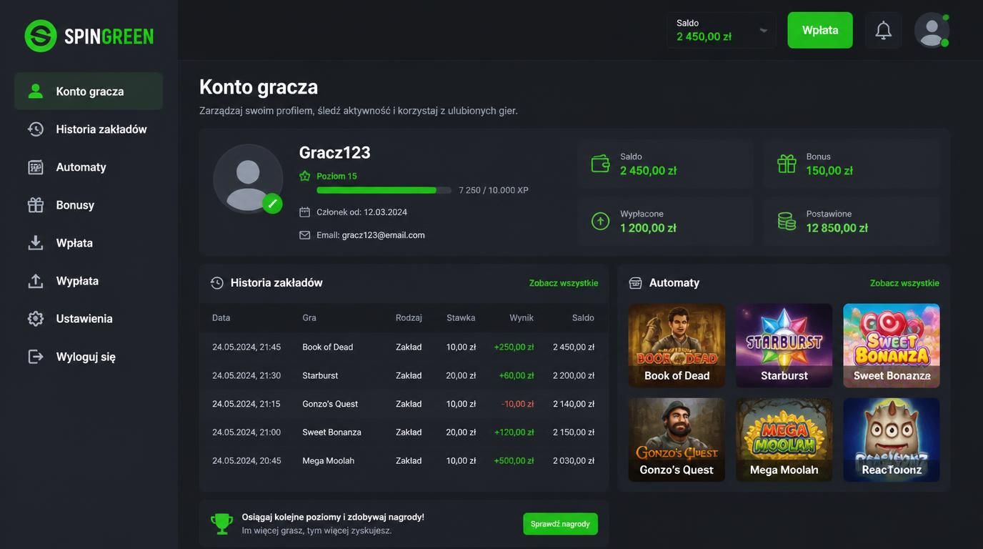The image size is (983, 549).
Task: Open Sweet Bonanza game thumbnail
Action: (892, 346)
